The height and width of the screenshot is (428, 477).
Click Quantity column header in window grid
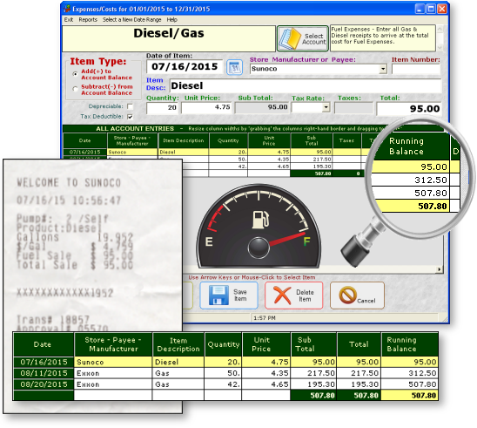(228, 140)
